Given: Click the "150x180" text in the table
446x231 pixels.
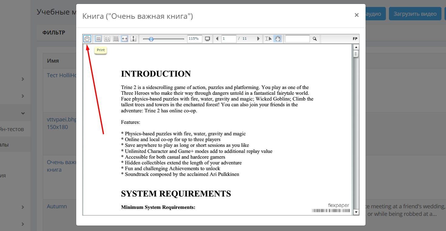Looking at the screenshot, I should [x=57, y=127].
